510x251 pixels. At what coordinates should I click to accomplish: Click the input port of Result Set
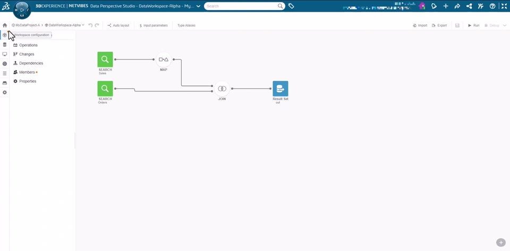pyautogui.click(x=270, y=89)
